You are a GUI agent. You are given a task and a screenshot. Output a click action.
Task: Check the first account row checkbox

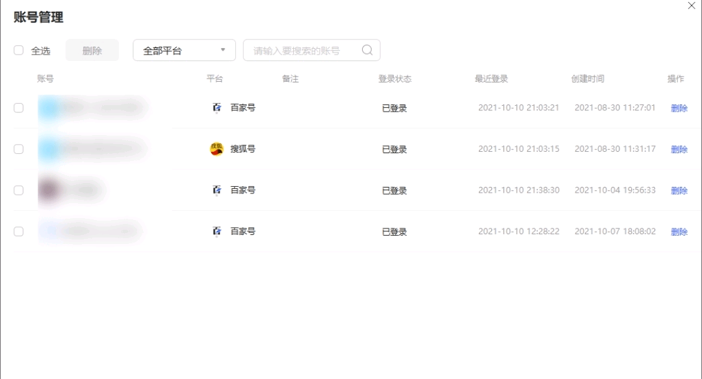point(19,108)
